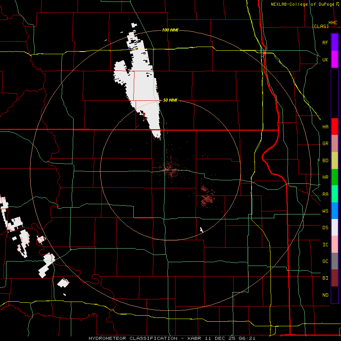Click the BD yellow legend swatch

(335, 161)
